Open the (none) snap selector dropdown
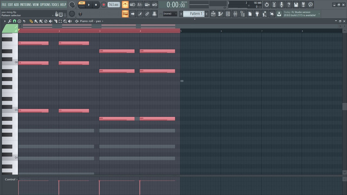 (x=169, y=14)
